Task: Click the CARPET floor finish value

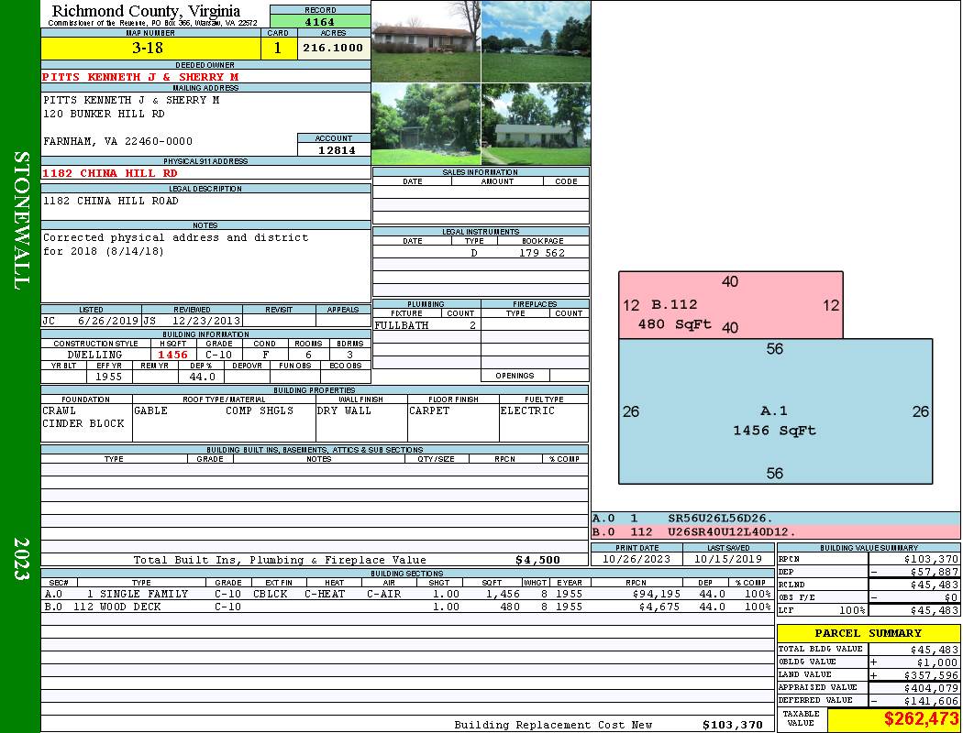Action: pos(429,410)
